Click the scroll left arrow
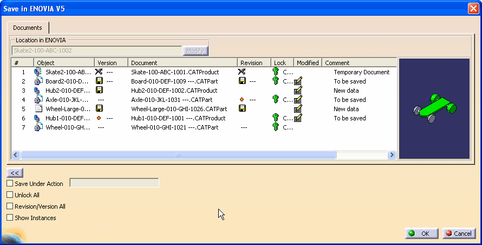Screen dimensions: 482x245 (16, 154)
